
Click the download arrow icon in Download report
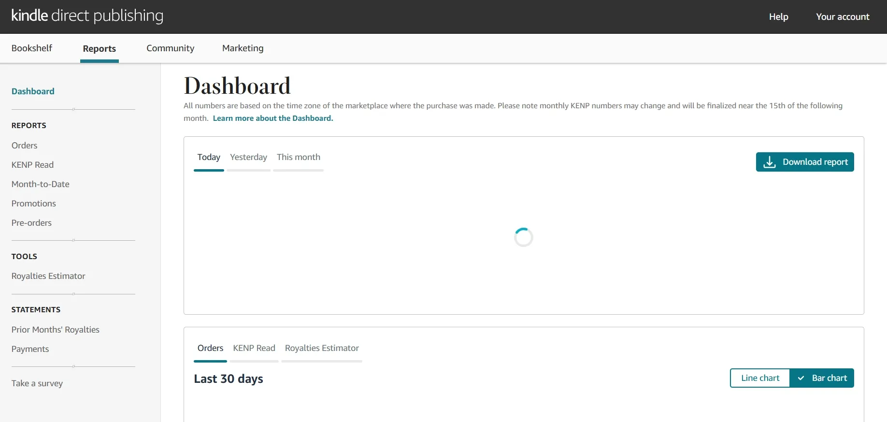(x=769, y=162)
